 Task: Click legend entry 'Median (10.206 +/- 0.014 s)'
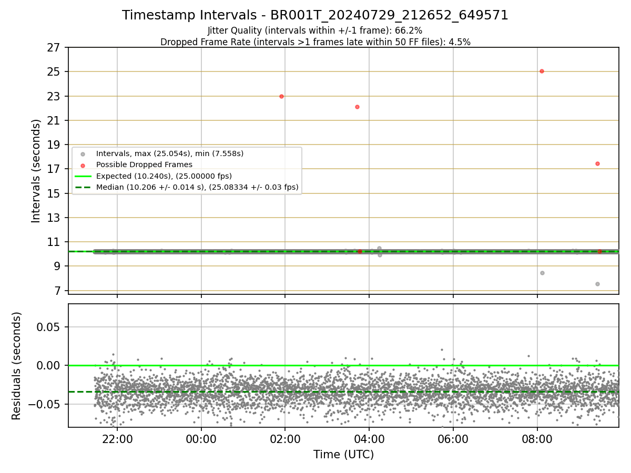[197, 187]
